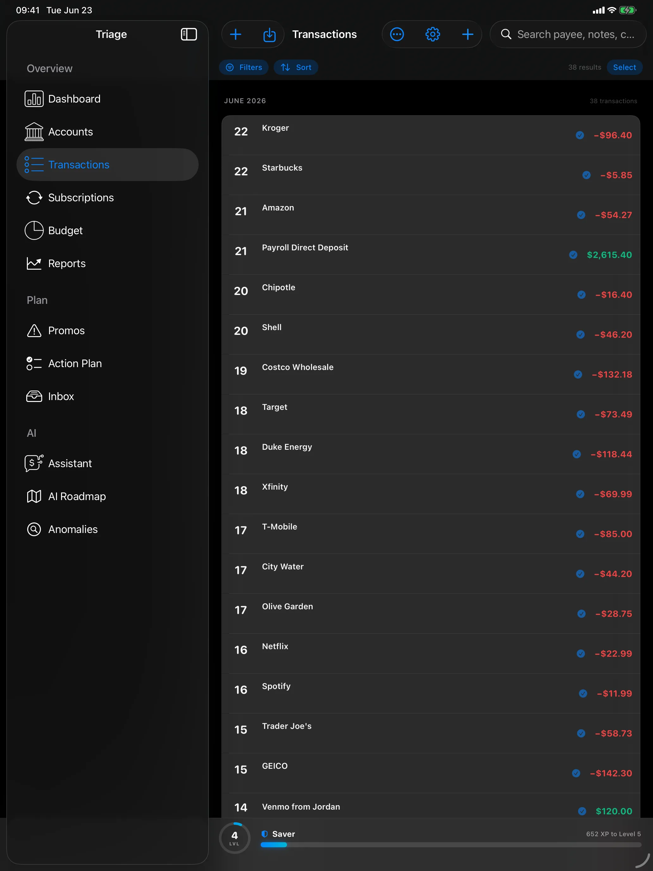Open Subscriptions from sidebar
653x871 pixels.
coord(107,198)
